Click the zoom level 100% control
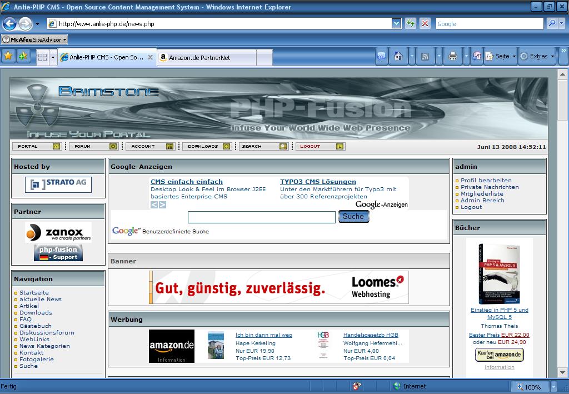569x394 pixels. 532,387
